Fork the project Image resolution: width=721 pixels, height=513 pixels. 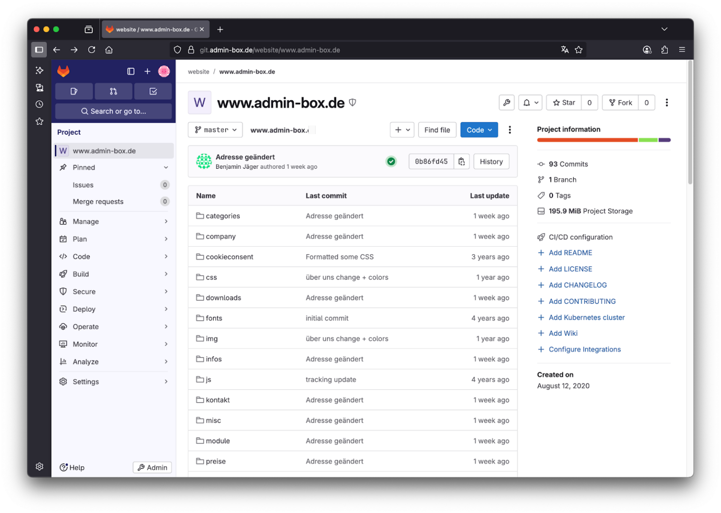pyautogui.click(x=621, y=103)
